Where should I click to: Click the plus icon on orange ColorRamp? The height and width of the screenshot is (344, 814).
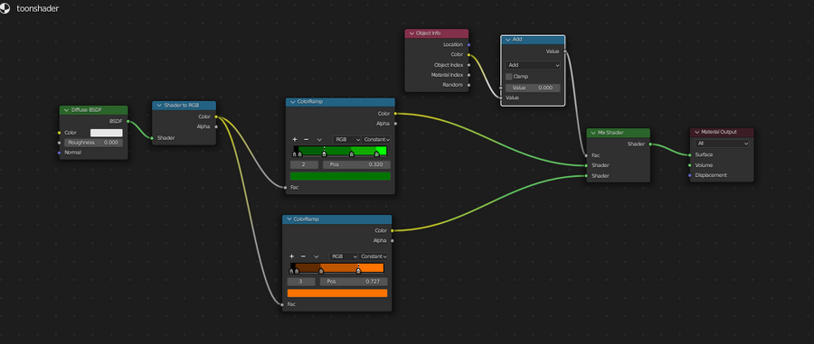[x=291, y=256]
